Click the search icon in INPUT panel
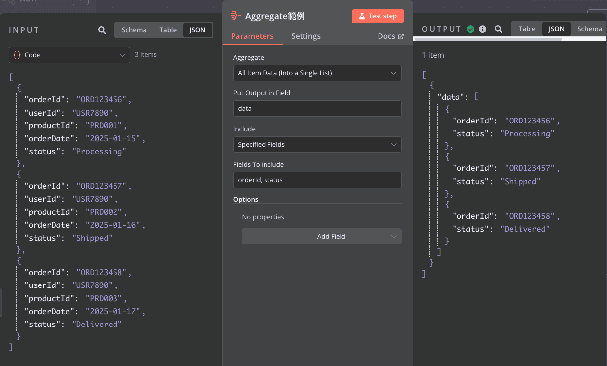The width and height of the screenshot is (607, 366). 102,30
